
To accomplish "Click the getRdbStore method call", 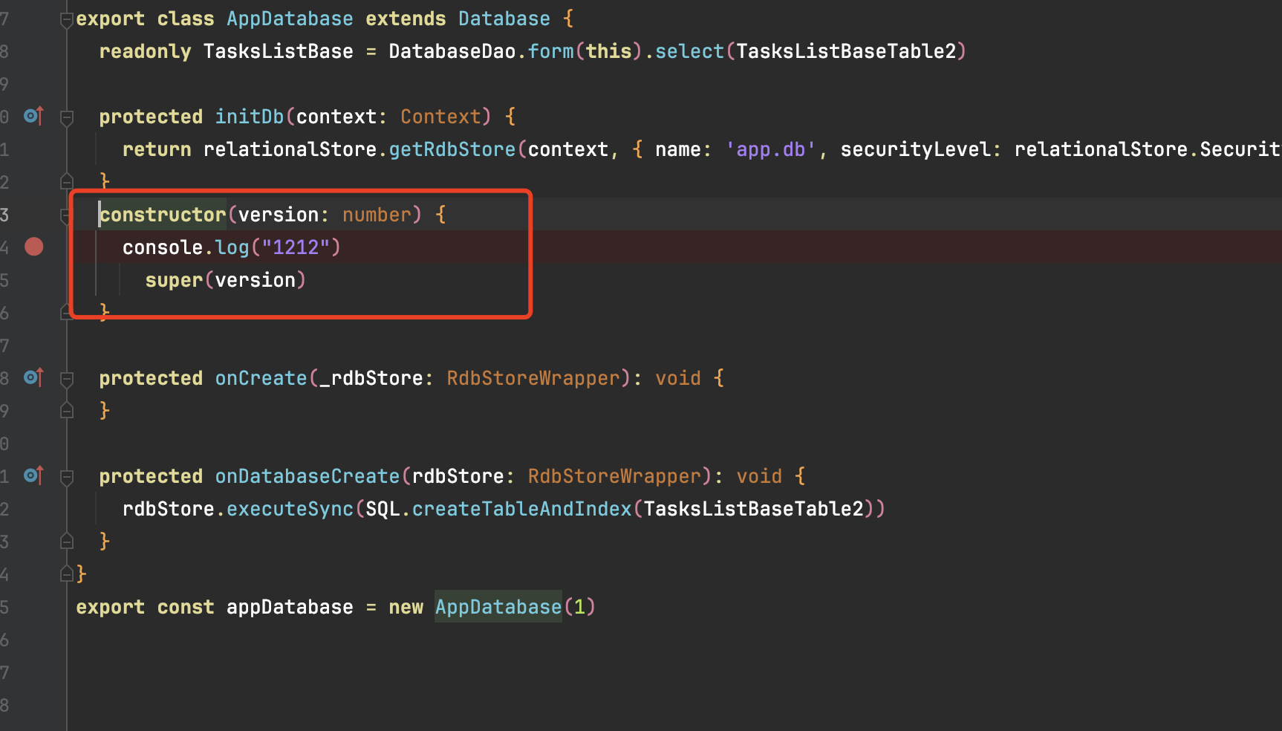I will pyautogui.click(x=452, y=149).
